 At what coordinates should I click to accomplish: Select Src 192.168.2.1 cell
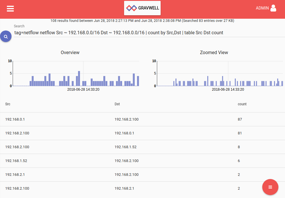click(x=15, y=175)
